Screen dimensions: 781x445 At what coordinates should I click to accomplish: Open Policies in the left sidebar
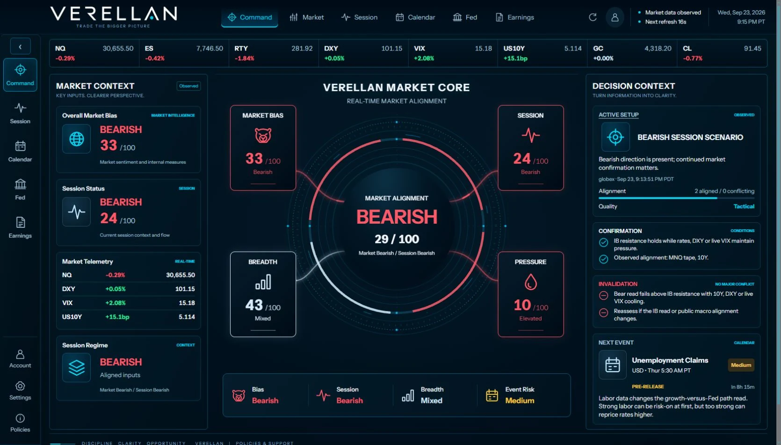(x=20, y=423)
